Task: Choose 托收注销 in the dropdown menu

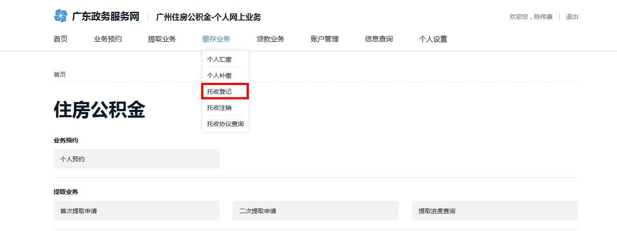Action: (x=220, y=108)
